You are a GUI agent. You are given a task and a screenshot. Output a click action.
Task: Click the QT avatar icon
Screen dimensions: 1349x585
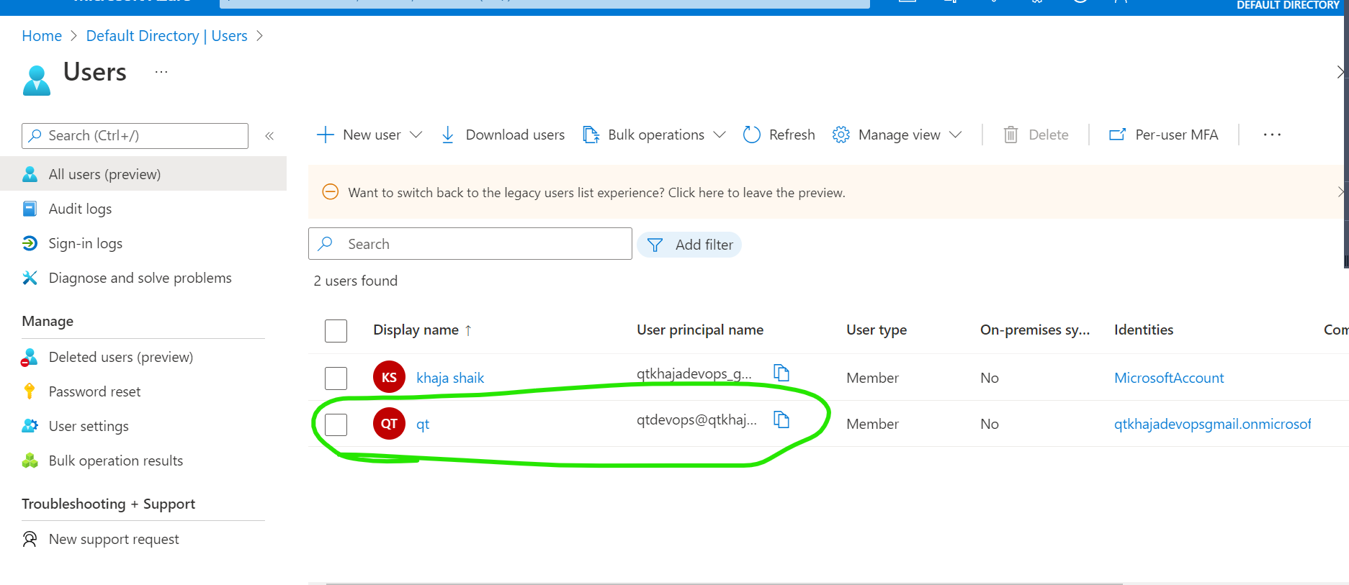click(x=389, y=423)
